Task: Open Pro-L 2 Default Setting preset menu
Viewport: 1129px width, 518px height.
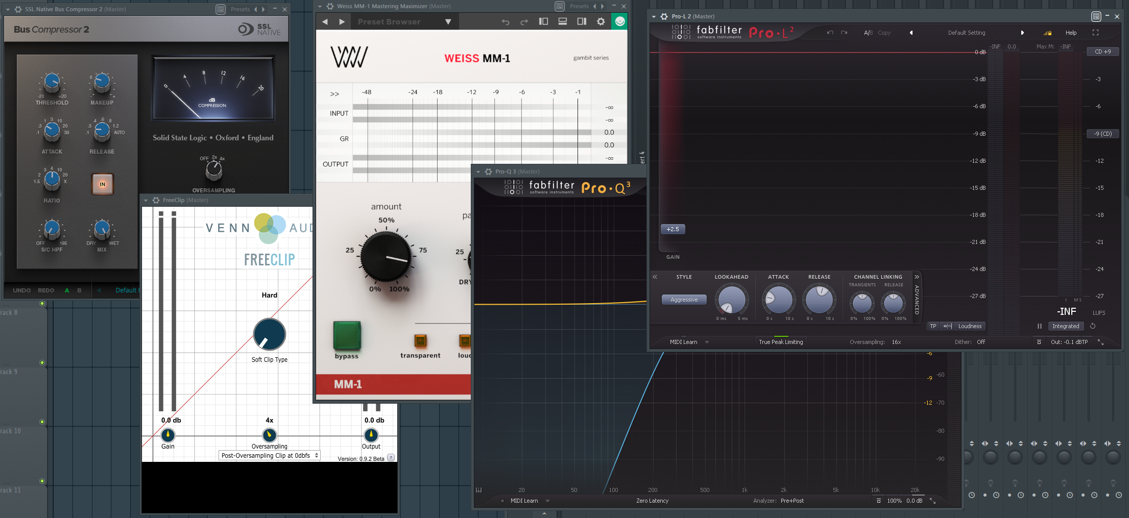Action: (966, 33)
